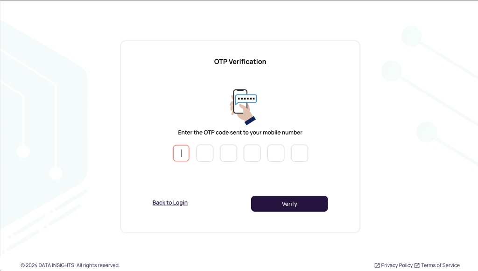The width and height of the screenshot is (478, 271).
Task: Select the fourth OTP digit box
Action: (252, 153)
